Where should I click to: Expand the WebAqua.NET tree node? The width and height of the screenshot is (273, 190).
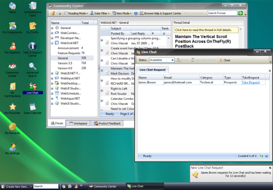click(x=52, y=99)
